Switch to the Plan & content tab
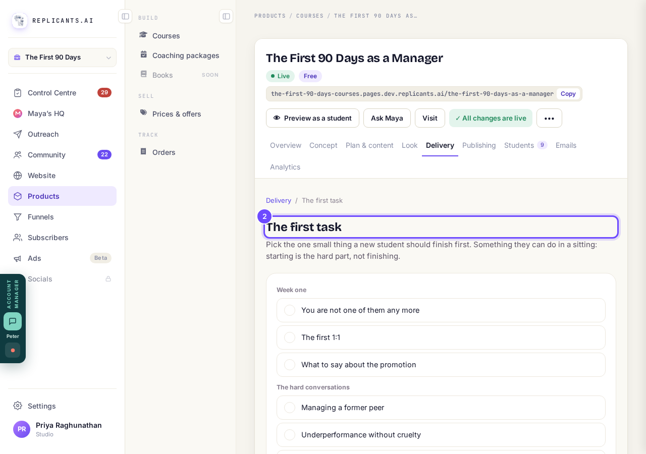 pyautogui.click(x=369, y=145)
